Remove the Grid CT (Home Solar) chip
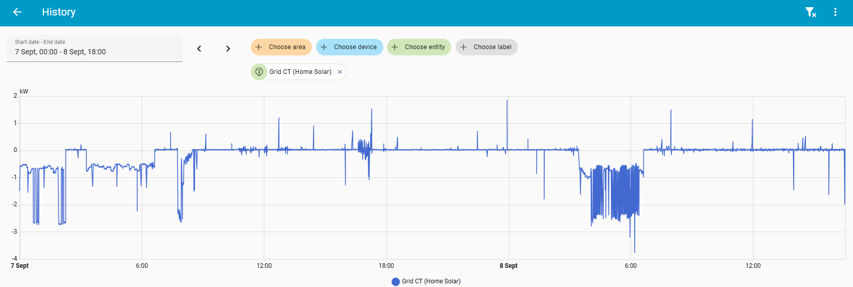Screen dimensions: 853x287 click(340, 72)
